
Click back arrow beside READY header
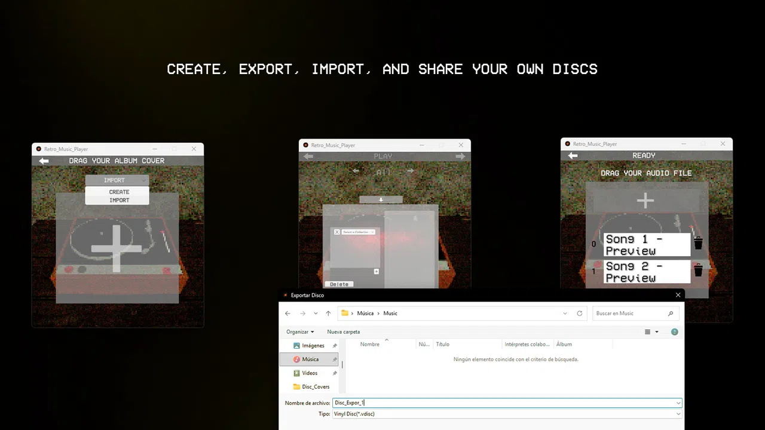pyautogui.click(x=573, y=156)
